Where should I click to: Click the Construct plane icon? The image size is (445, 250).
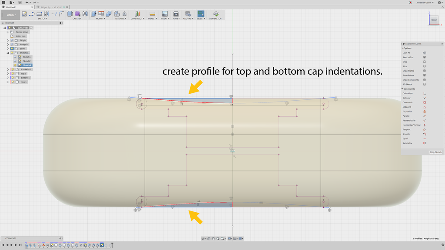tap(137, 14)
